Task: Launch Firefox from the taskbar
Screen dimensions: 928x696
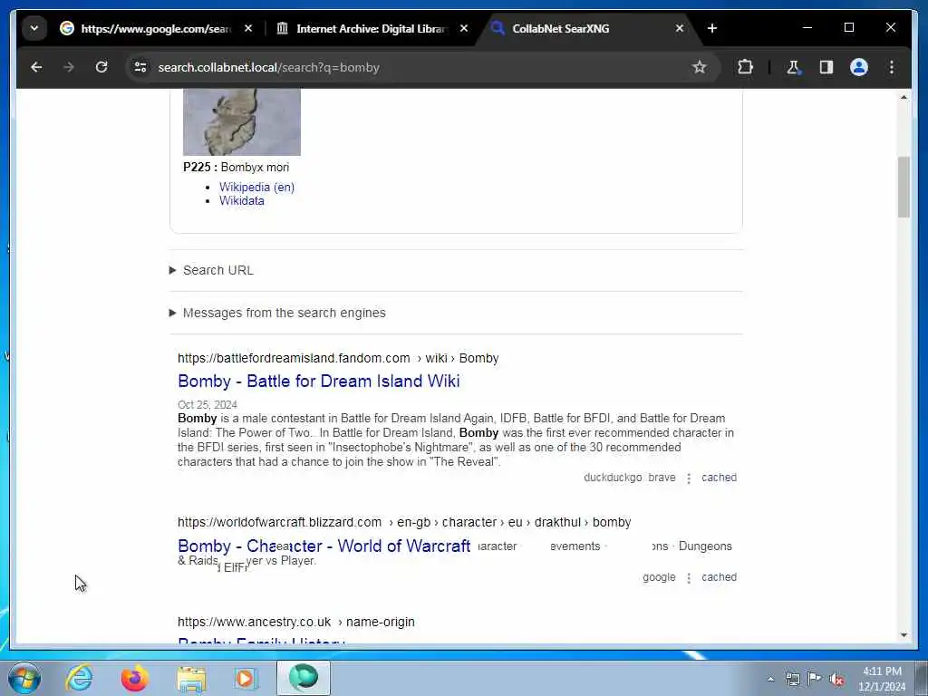Action: (135, 678)
